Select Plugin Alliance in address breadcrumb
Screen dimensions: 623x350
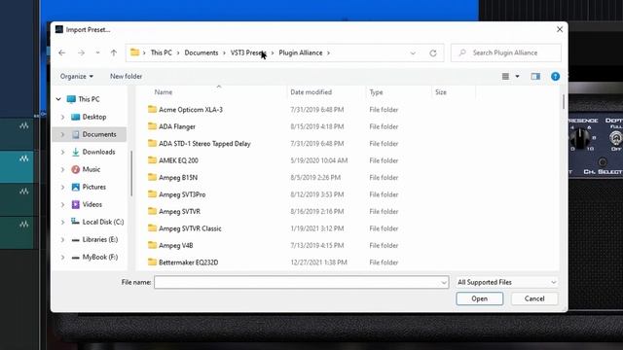tap(301, 52)
